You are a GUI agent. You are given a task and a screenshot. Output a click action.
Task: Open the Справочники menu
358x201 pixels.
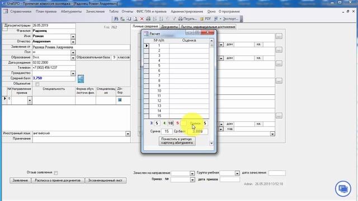point(21,11)
